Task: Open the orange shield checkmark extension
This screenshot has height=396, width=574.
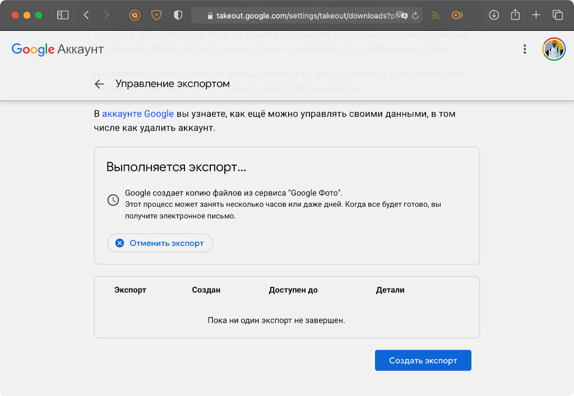Action: coord(156,15)
